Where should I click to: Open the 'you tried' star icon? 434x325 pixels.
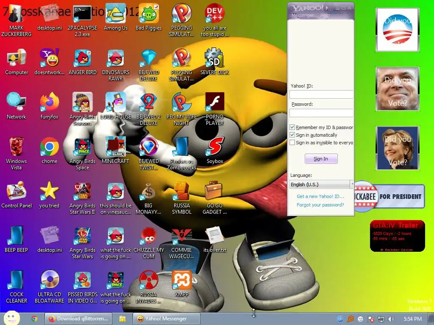click(x=49, y=196)
